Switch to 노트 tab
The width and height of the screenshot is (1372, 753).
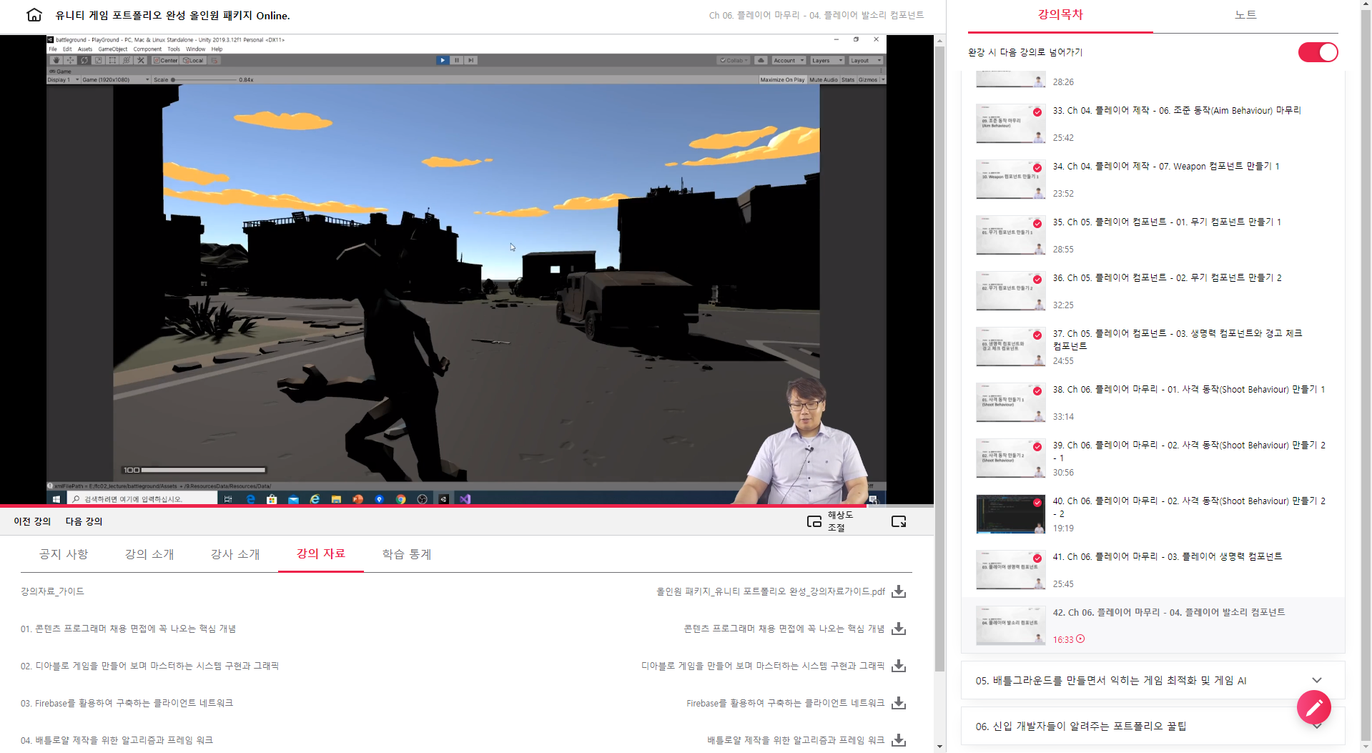point(1245,15)
